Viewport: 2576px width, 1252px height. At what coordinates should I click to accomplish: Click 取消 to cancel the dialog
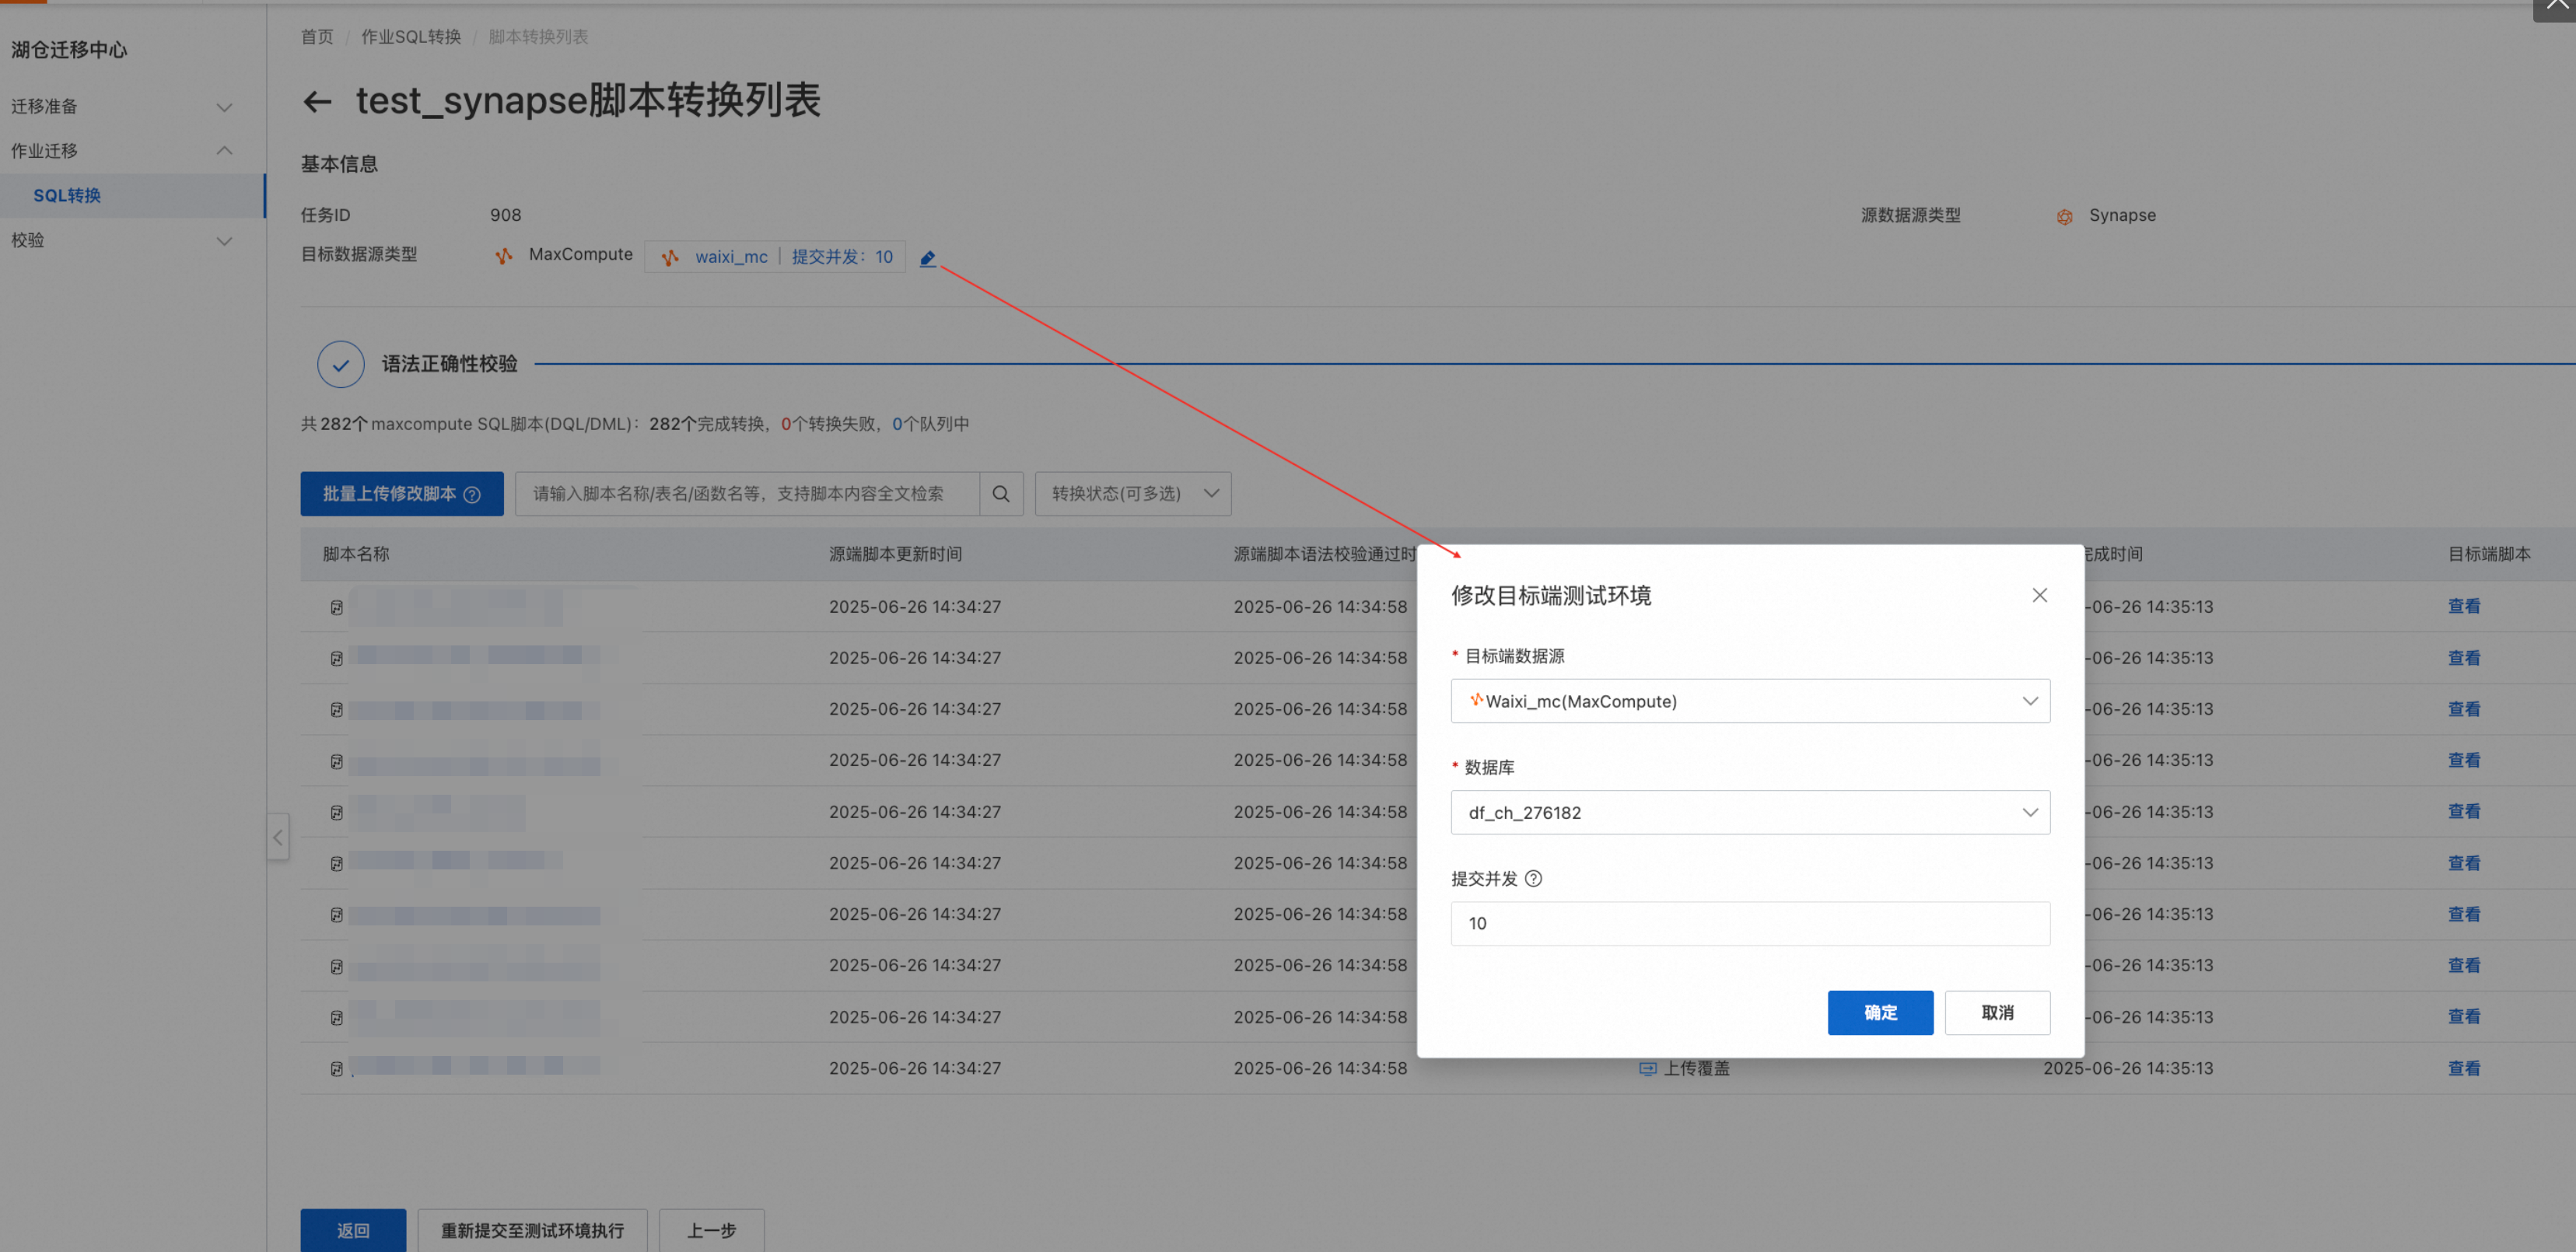pyautogui.click(x=1996, y=1012)
